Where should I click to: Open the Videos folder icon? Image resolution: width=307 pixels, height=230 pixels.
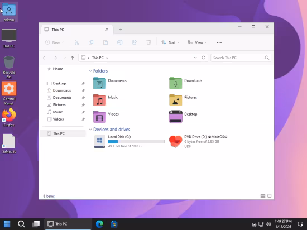click(x=99, y=117)
